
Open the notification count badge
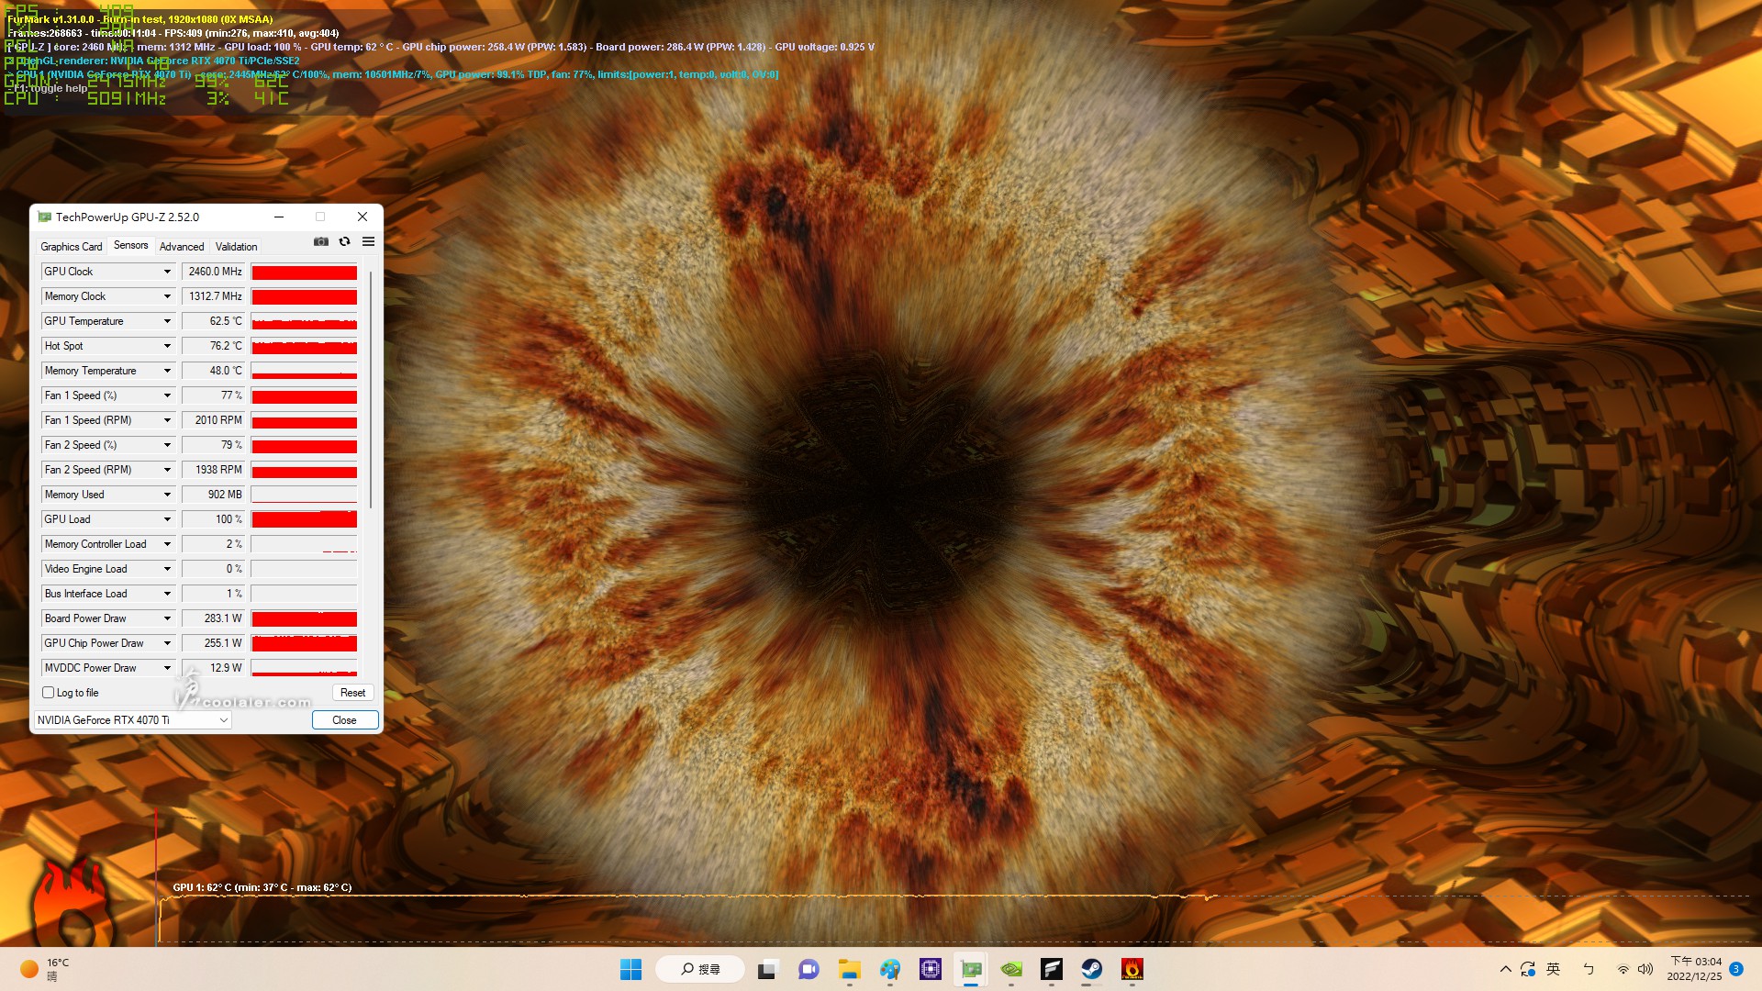pyautogui.click(x=1736, y=969)
